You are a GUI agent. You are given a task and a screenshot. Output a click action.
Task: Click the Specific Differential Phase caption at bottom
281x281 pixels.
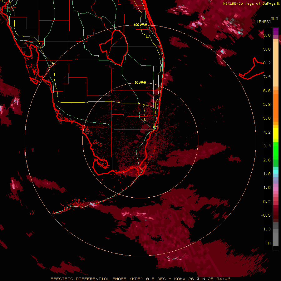coord(140,279)
